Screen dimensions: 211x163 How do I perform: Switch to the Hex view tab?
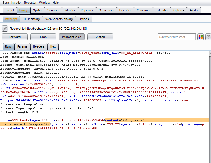pyautogui.click(x=53, y=46)
